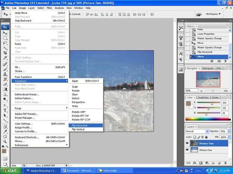Select the Lasso tool
The height and width of the screenshot is (174, 233).
(x=5, y=43)
